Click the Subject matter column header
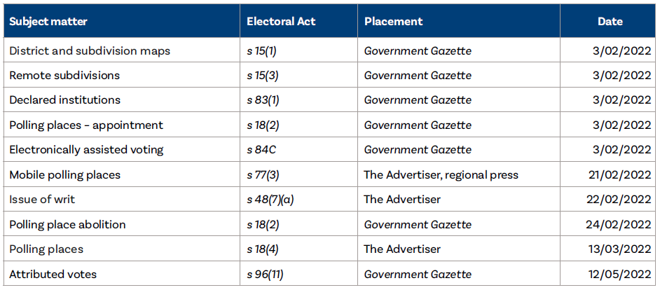660x290 pixels. click(x=48, y=21)
